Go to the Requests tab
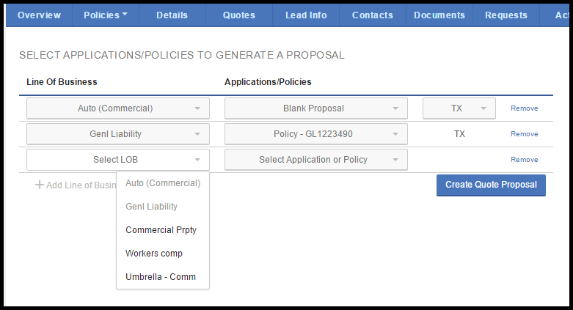Image resolution: width=573 pixels, height=310 pixels. [x=506, y=15]
